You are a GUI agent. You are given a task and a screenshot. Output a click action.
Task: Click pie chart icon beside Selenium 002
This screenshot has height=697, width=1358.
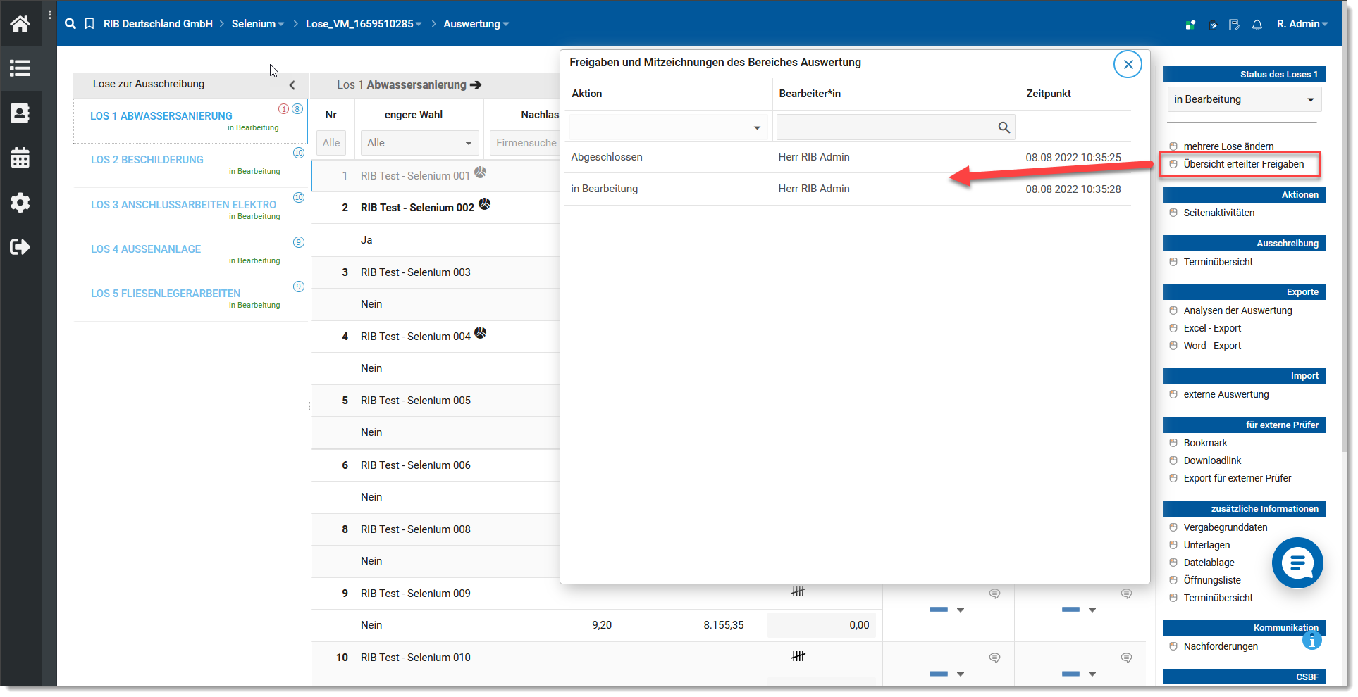485,204
